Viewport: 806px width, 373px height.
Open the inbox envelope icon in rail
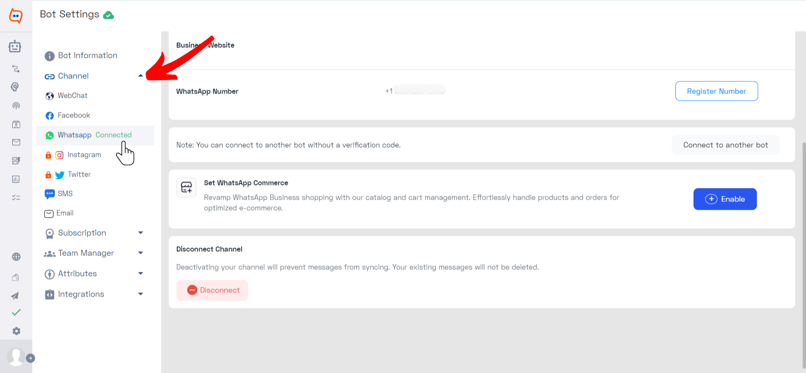[x=16, y=142]
